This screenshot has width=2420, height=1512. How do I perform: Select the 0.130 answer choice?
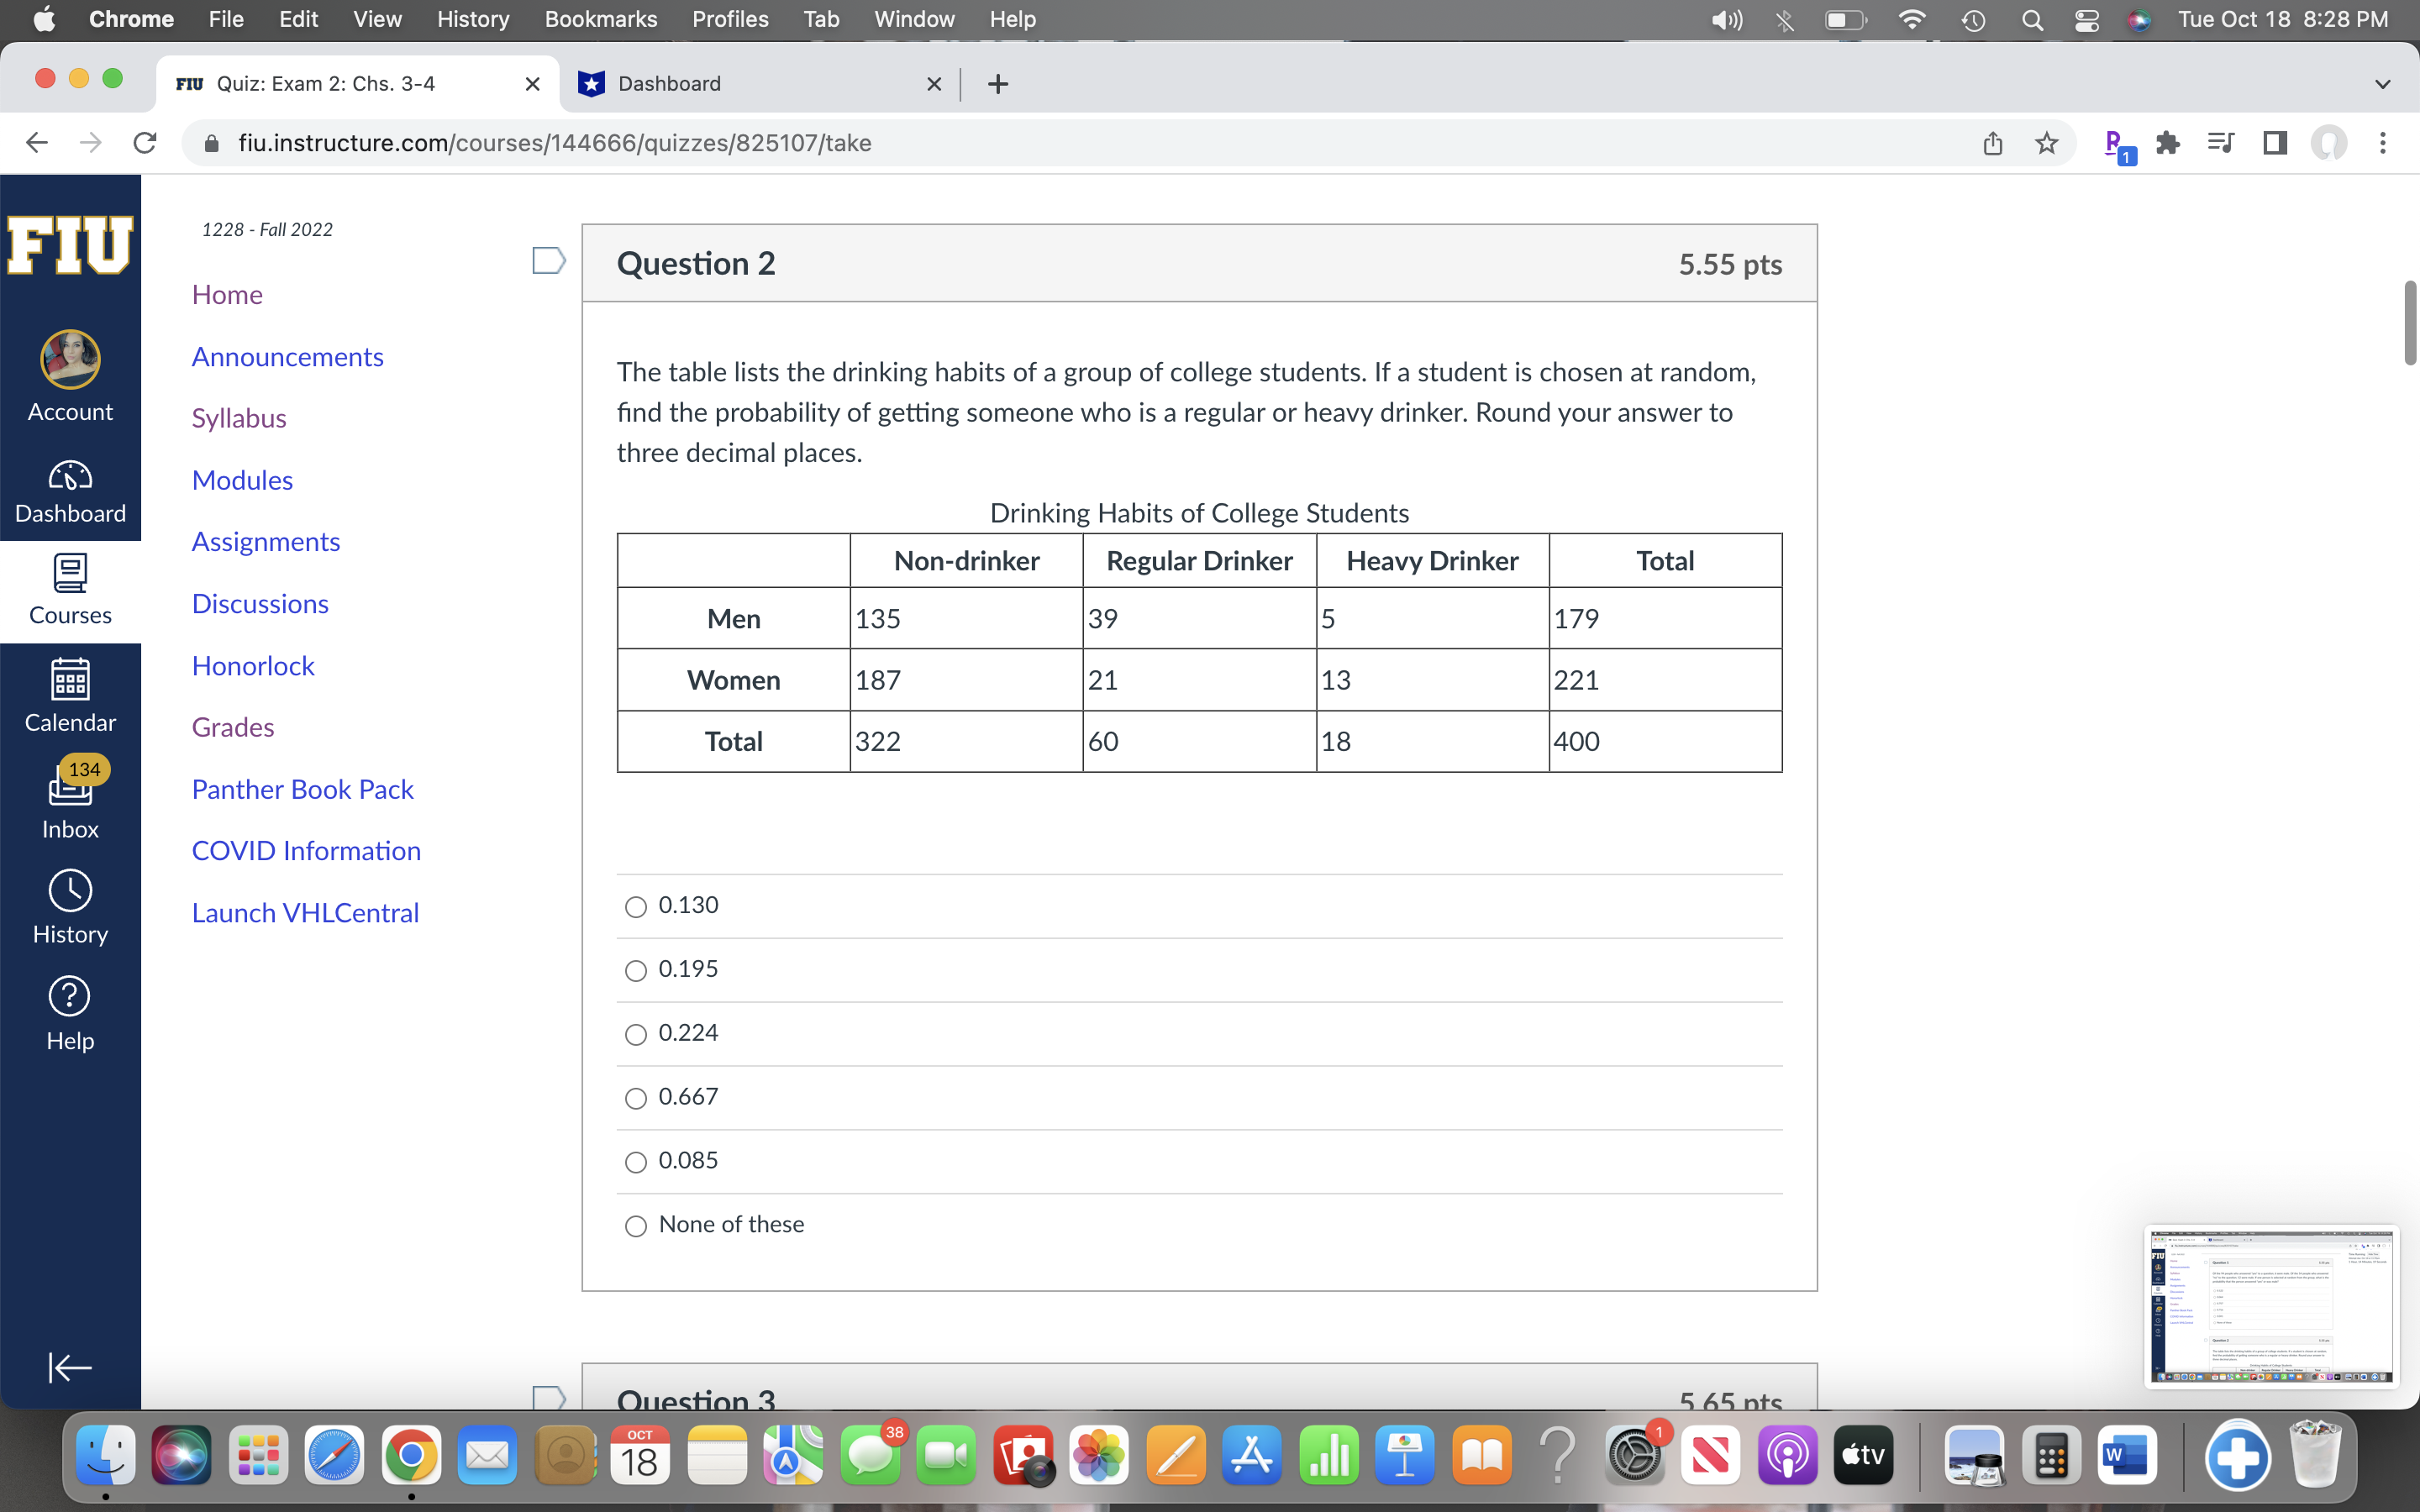(636, 907)
